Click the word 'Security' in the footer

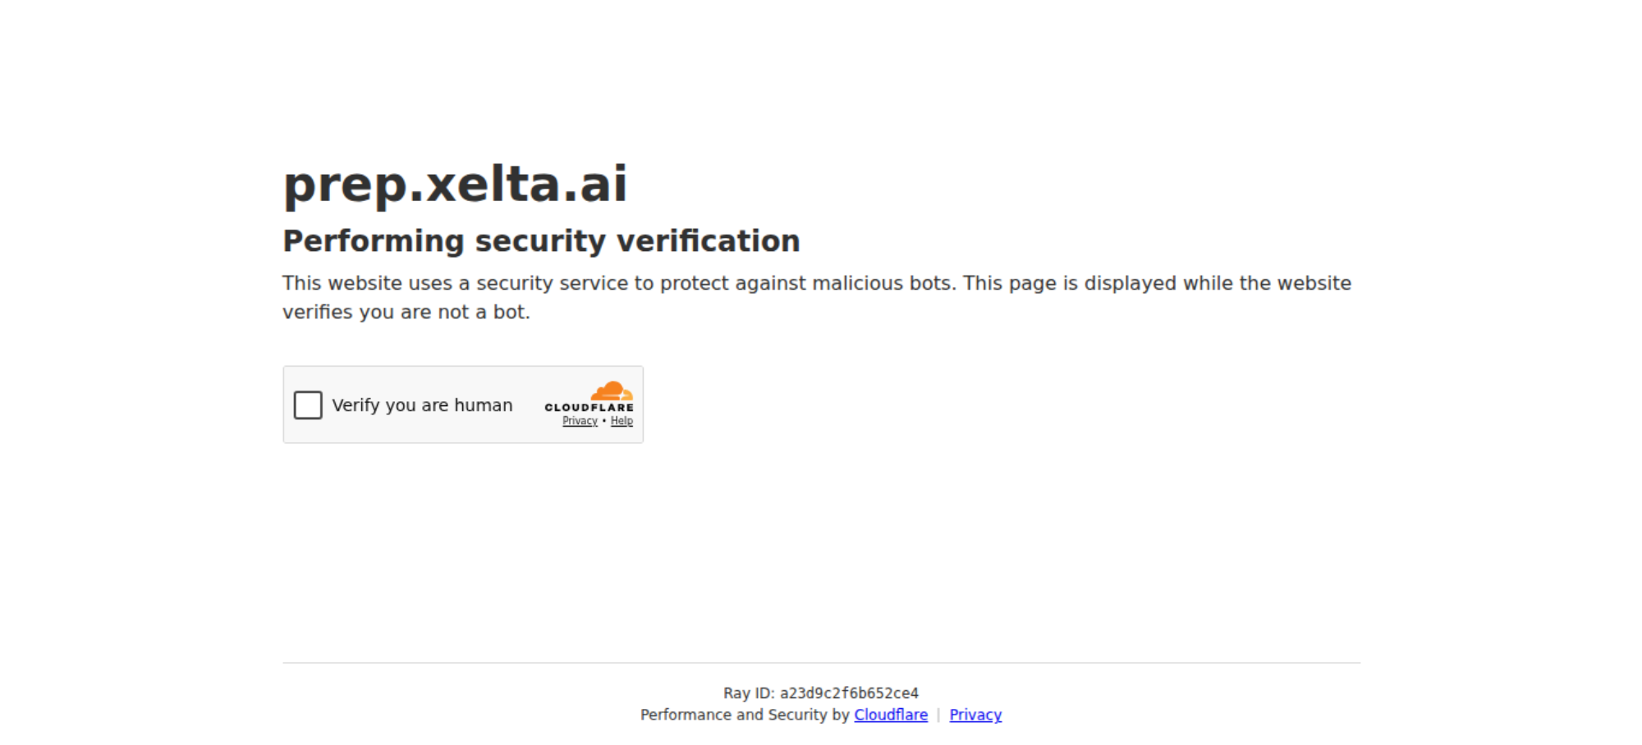click(x=797, y=715)
